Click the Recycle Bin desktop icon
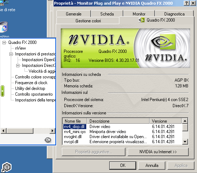Image resolution: width=197 pixels, height=173 pixels. (x=4, y=27)
